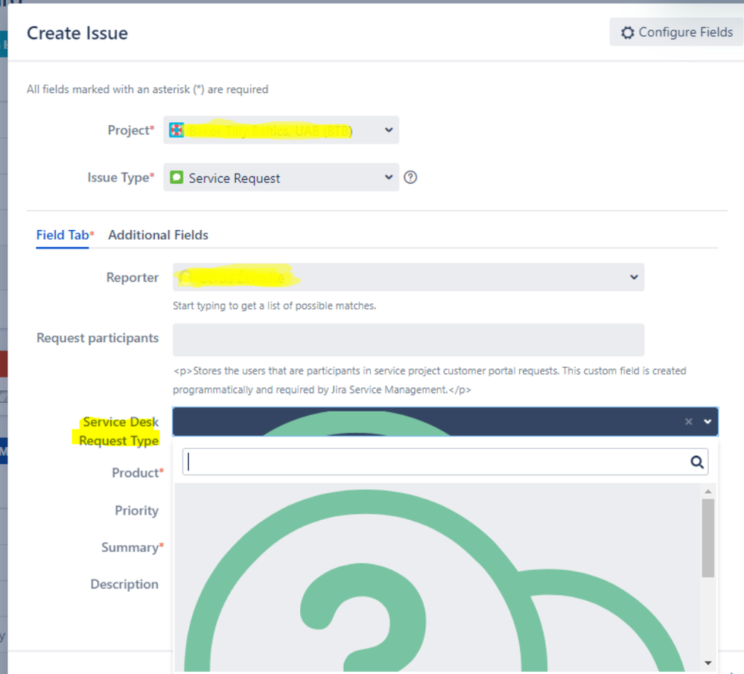Click the Request participants input field

pyautogui.click(x=408, y=340)
